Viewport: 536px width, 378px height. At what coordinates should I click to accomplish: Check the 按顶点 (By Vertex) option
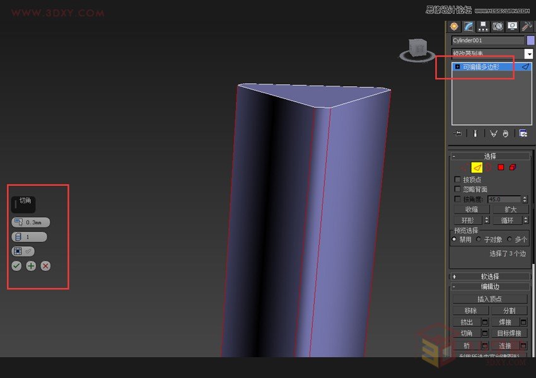click(457, 179)
